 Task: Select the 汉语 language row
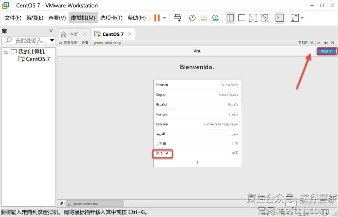tap(197, 153)
